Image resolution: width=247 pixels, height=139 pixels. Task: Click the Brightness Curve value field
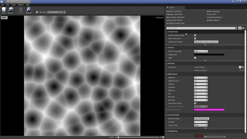[x=201, y=81]
